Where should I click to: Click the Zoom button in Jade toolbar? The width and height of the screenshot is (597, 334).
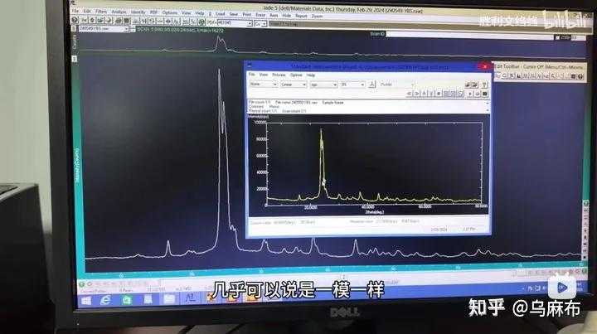[317, 16]
